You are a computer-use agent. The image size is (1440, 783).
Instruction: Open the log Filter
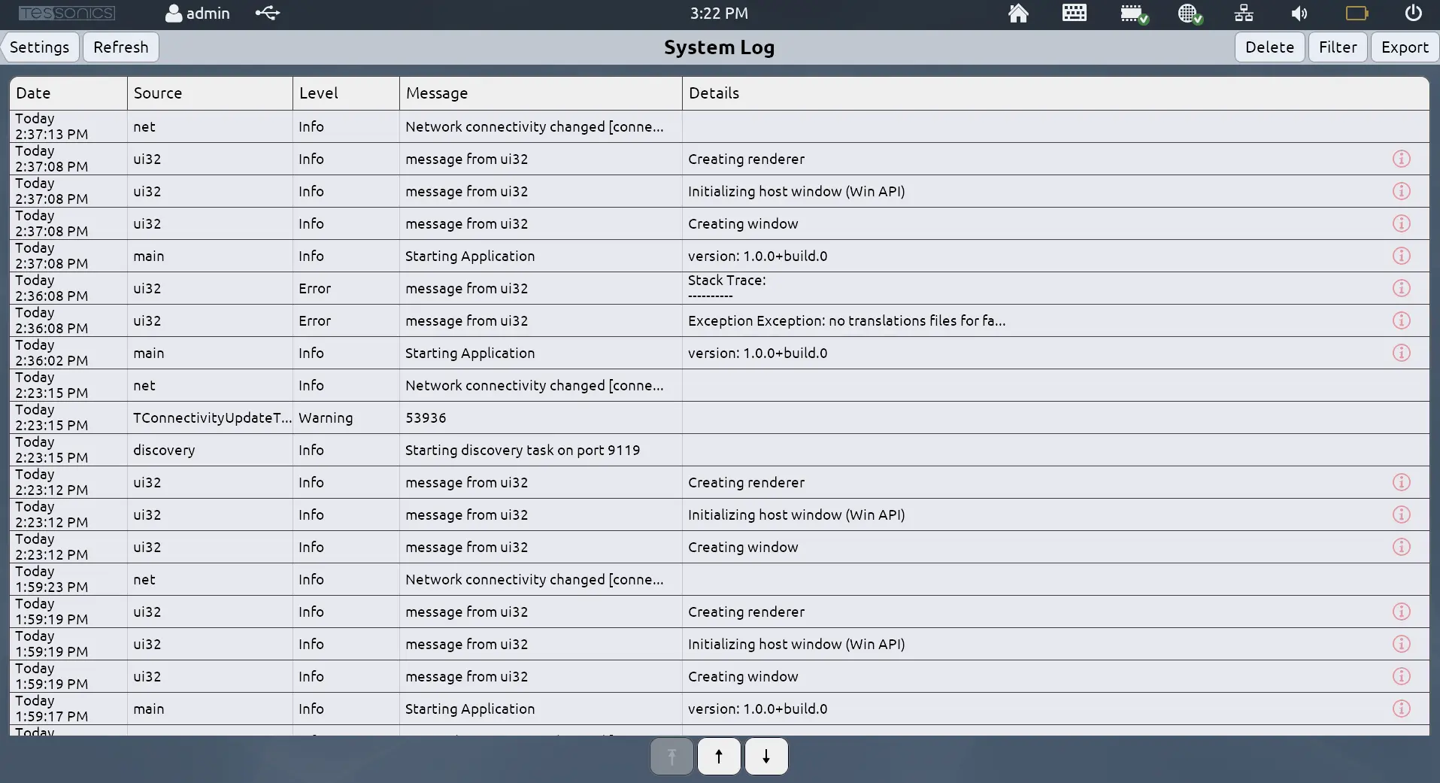tap(1338, 47)
